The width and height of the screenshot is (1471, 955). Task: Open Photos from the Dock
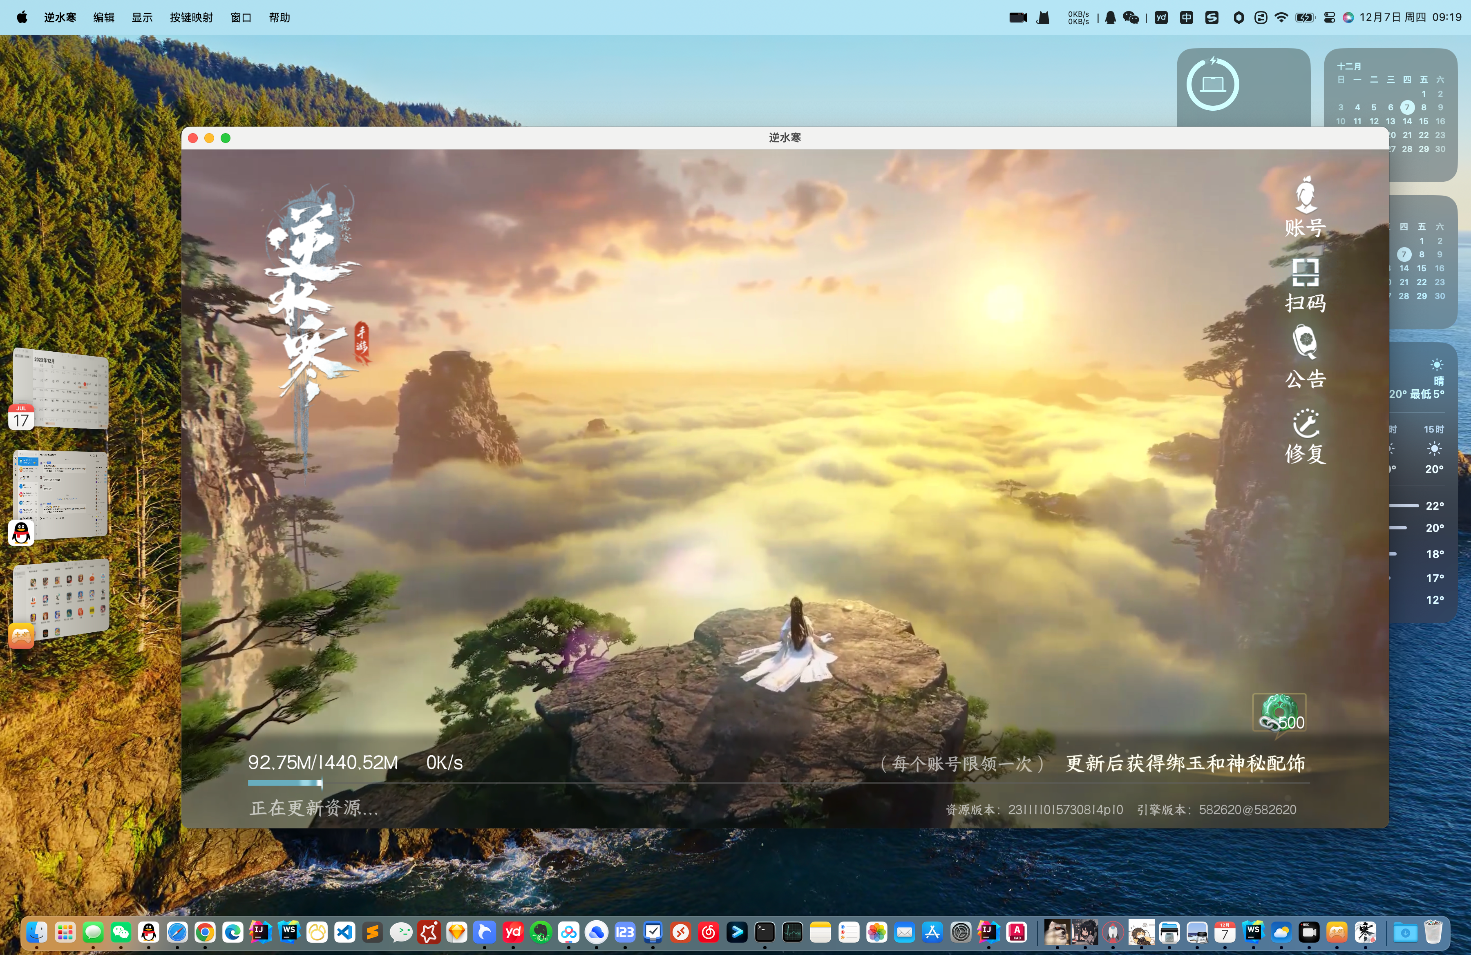[876, 932]
